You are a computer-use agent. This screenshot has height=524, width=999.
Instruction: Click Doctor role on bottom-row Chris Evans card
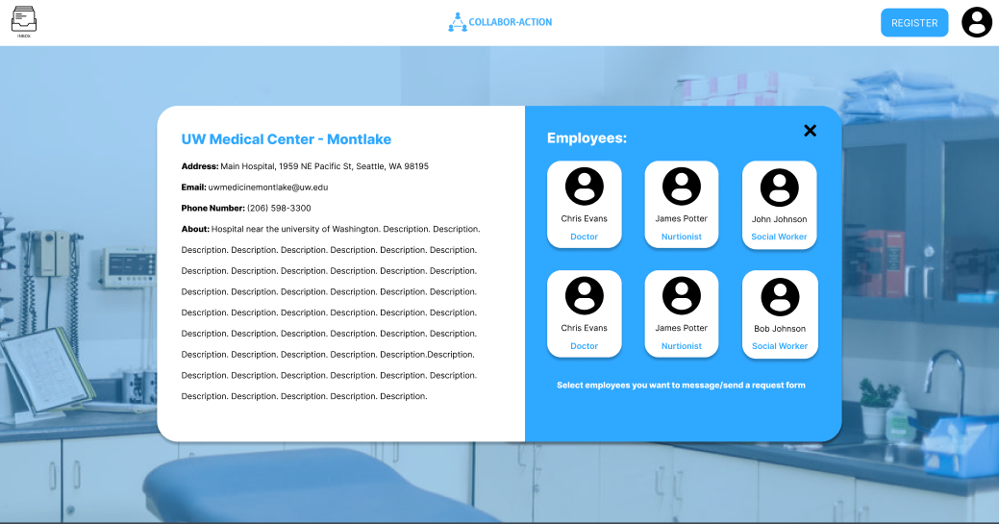click(x=585, y=346)
